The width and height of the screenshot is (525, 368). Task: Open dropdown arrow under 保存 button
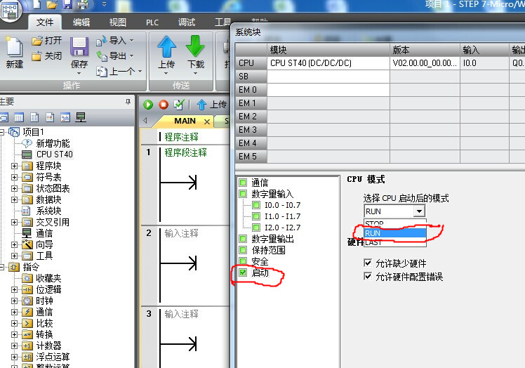(x=79, y=74)
